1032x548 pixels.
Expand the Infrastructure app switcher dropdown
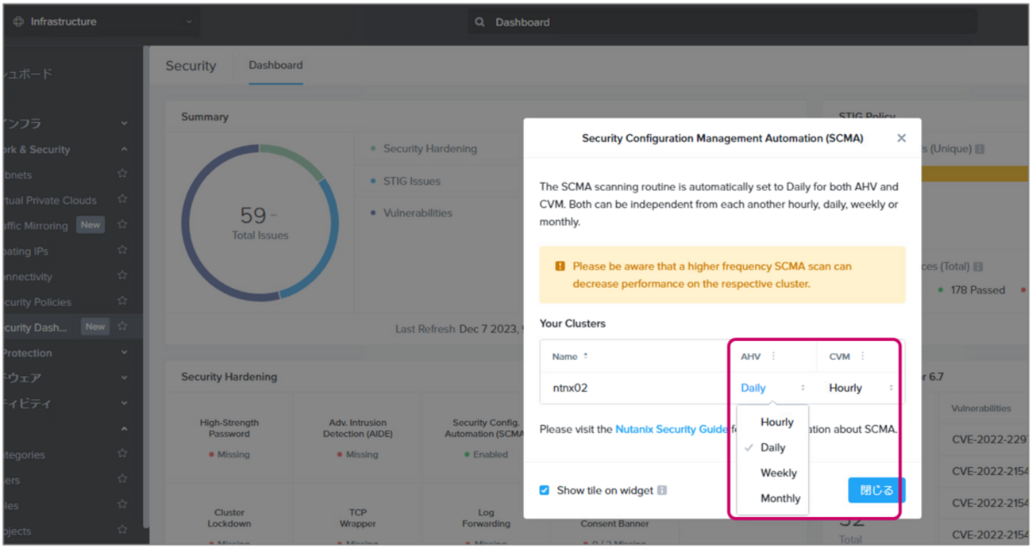[188, 22]
